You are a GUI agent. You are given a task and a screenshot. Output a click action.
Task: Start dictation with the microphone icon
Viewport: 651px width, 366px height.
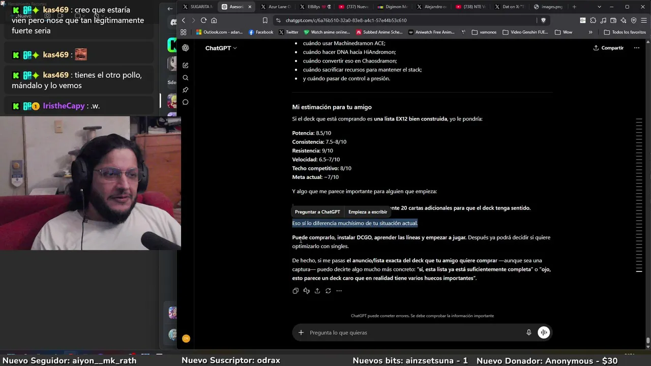[529, 332]
